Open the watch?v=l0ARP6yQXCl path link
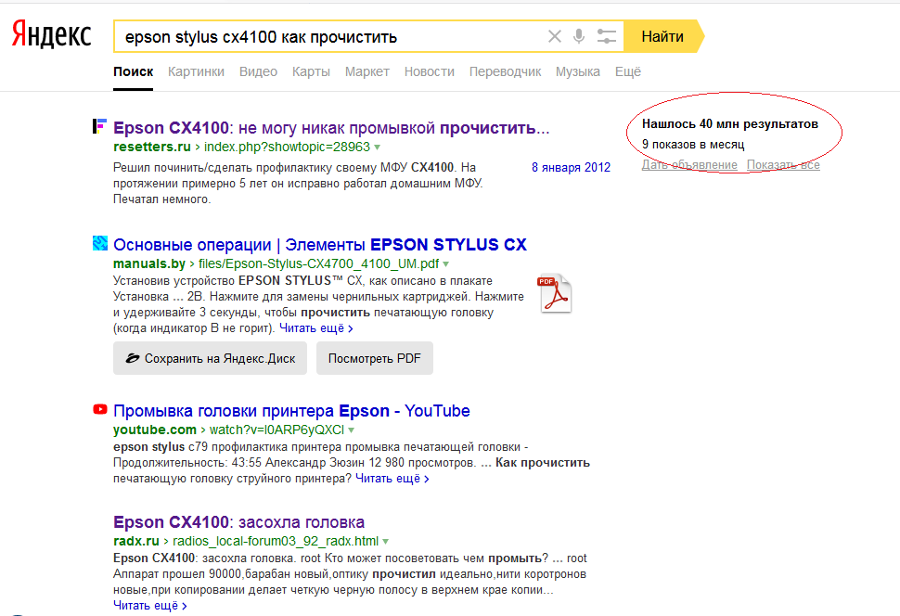The width and height of the screenshot is (900, 616). tap(276, 430)
